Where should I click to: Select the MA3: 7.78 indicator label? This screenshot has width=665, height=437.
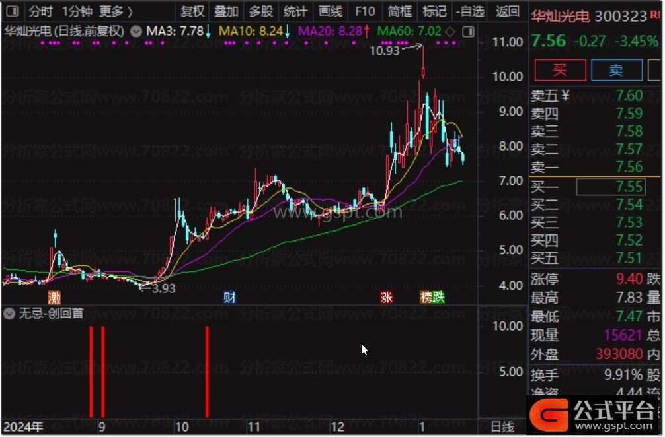(x=175, y=32)
